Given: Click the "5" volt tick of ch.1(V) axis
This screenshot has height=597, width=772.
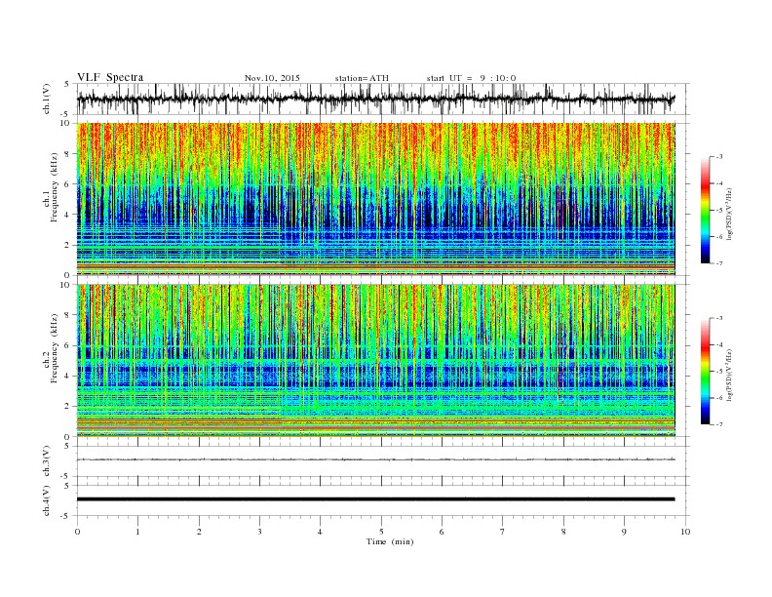Looking at the screenshot, I should (67, 84).
